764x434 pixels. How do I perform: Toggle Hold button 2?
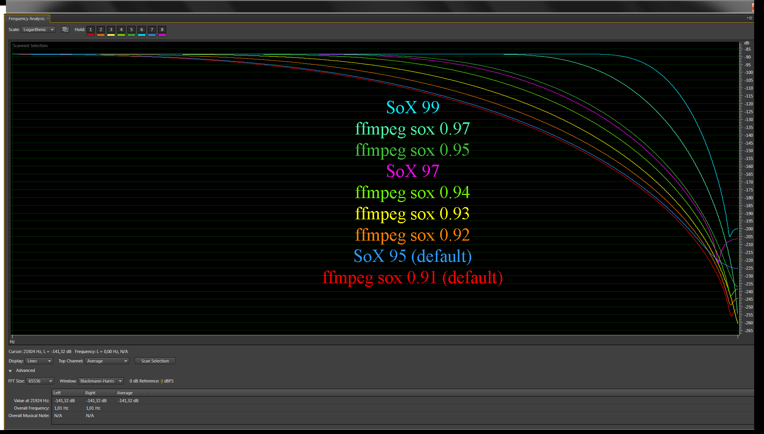[101, 29]
